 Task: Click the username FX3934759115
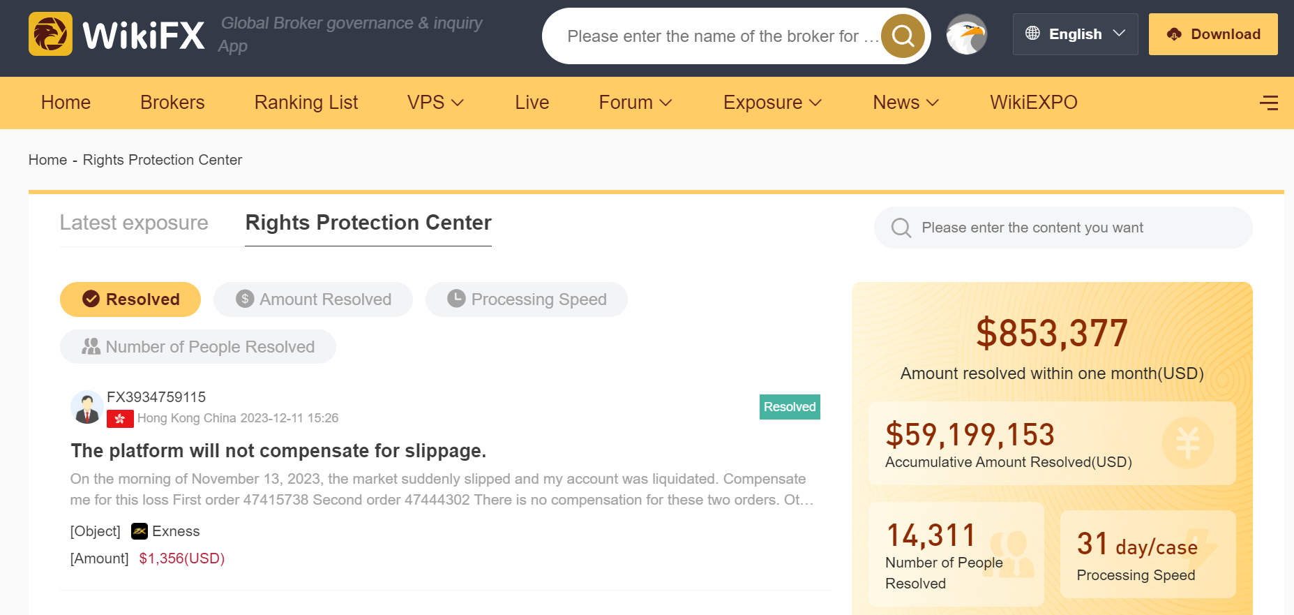(x=156, y=397)
